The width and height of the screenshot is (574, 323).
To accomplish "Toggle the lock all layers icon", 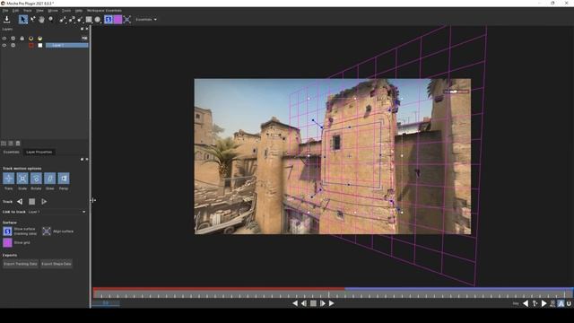I will (22, 38).
